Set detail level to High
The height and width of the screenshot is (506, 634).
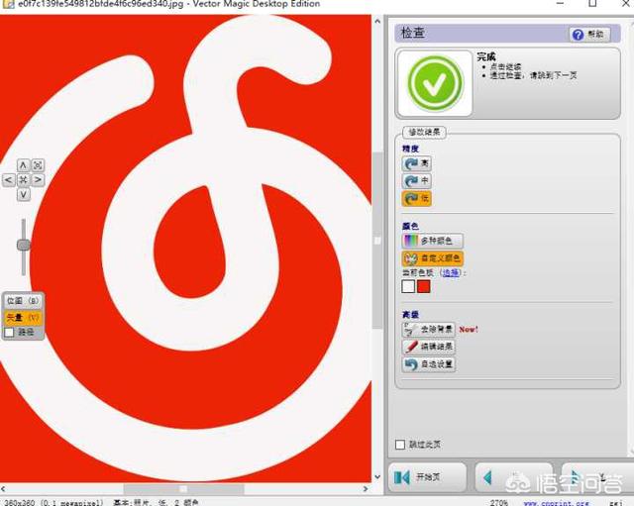coord(416,163)
